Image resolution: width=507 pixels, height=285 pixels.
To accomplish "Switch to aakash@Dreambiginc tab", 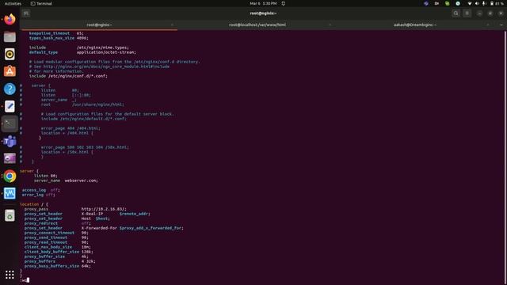I will (415, 25).
